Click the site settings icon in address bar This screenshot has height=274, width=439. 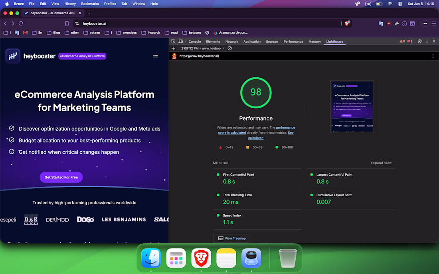(77, 23)
